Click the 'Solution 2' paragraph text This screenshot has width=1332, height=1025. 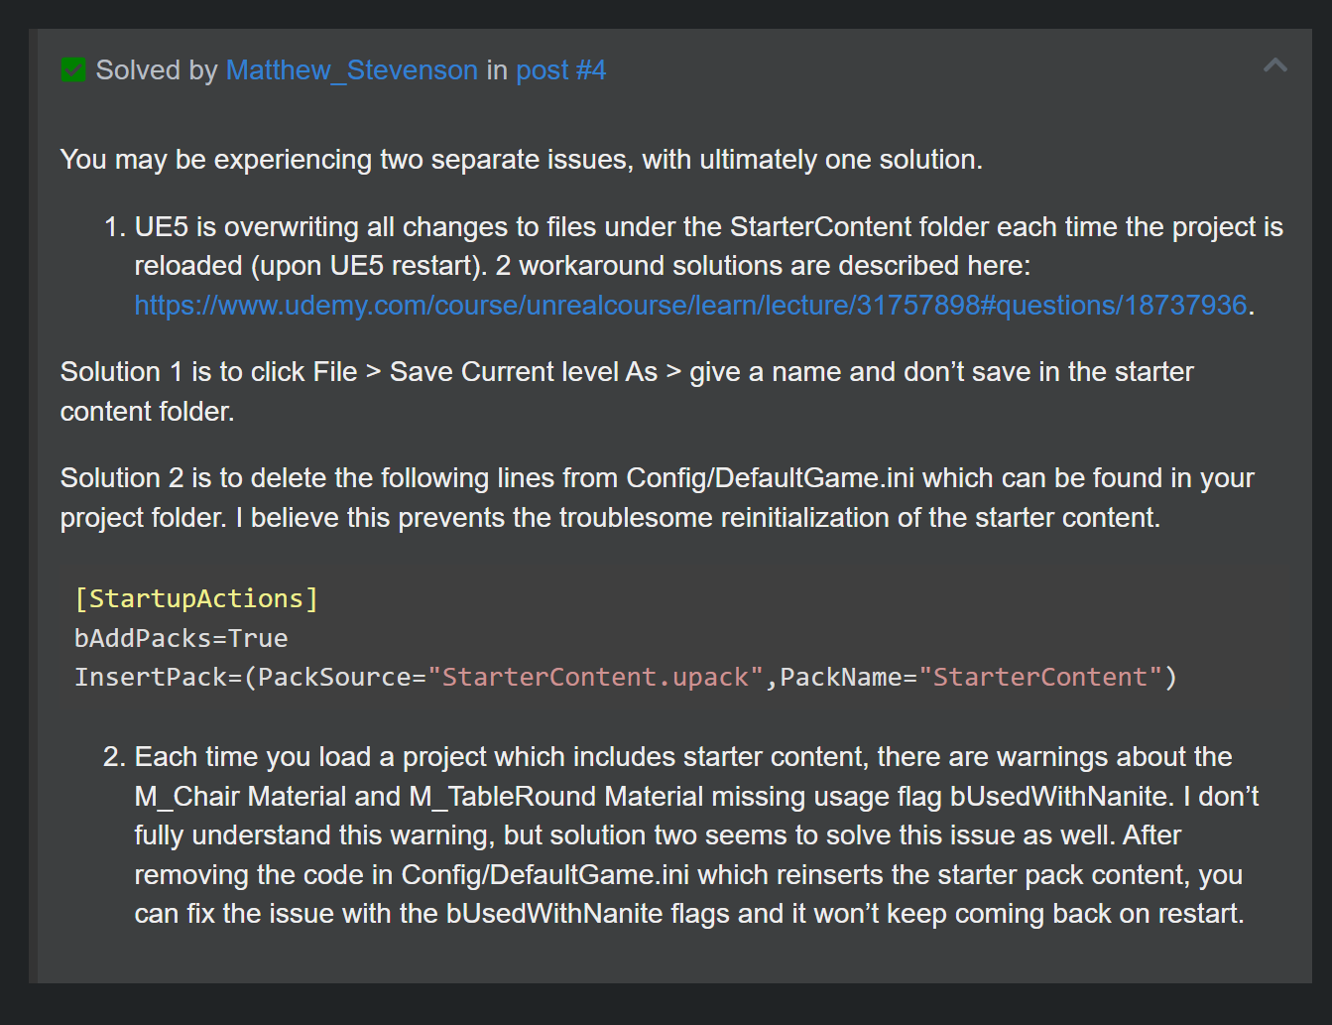[657, 478]
